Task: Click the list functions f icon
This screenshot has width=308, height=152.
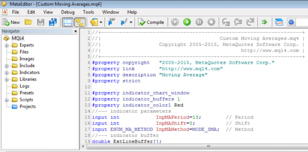Action: [124, 22]
